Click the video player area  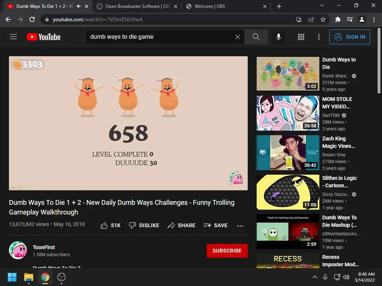pyautogui.click(x=128, y=123)
